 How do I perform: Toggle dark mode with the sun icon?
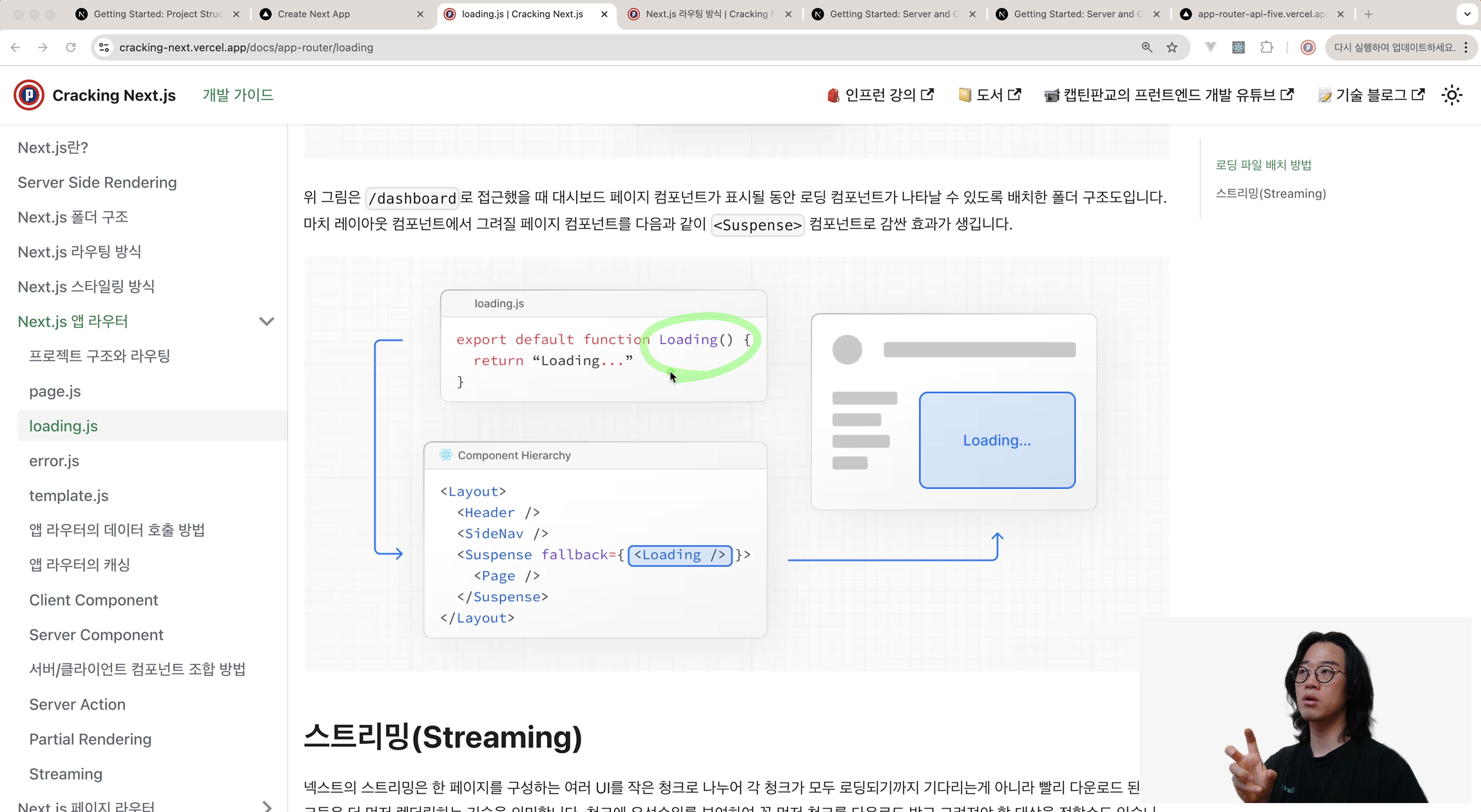tap(1450, 95)
